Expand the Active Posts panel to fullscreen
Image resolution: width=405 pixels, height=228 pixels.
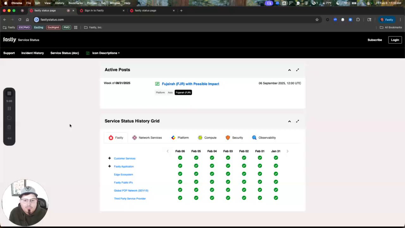297,70
